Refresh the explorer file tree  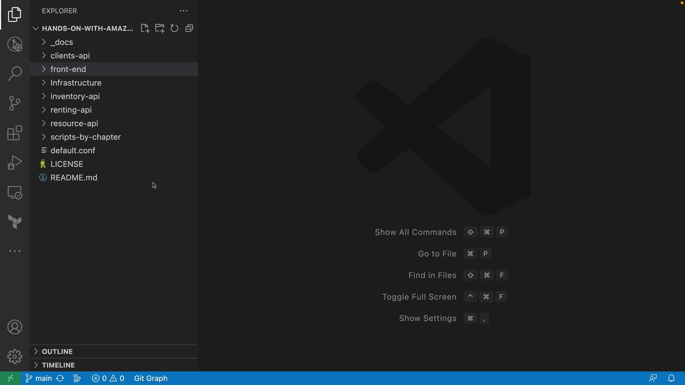coord(174,29)
